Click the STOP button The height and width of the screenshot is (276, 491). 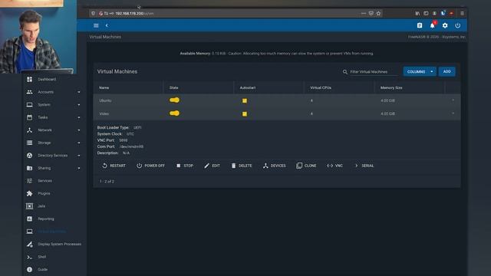pyautogui.click(x=185, y=166)
